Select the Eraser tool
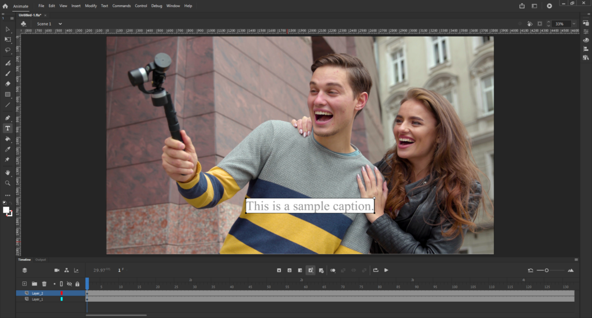Viewport: 592px width, 318px height. pyautogui.click(x=8, y=84)
